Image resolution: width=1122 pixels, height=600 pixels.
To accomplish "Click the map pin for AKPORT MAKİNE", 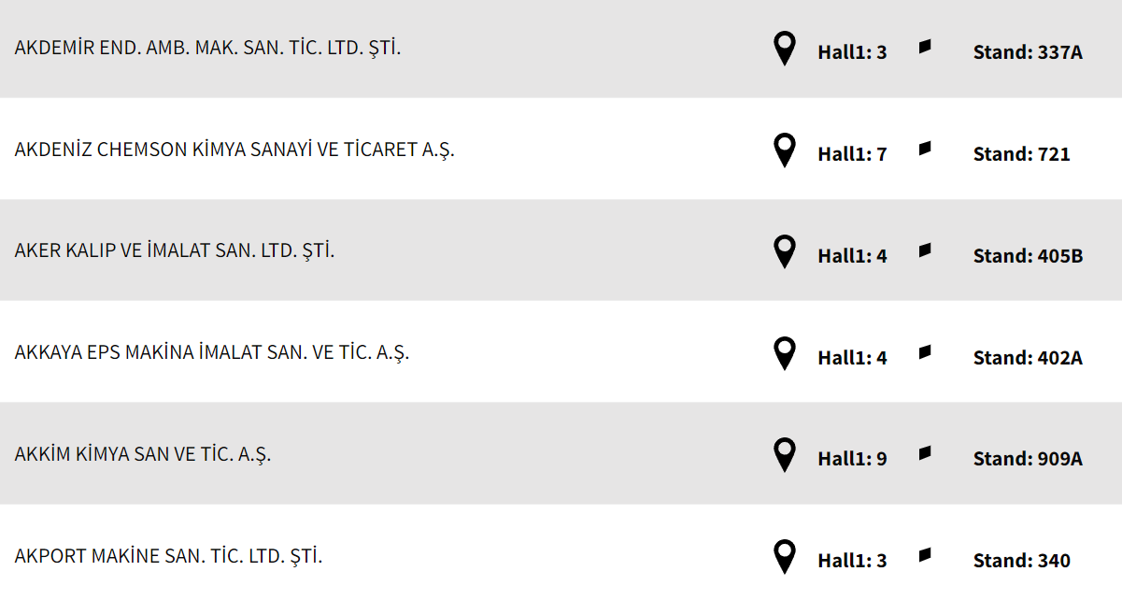I will pyautogui.click(x=785, y=556).
